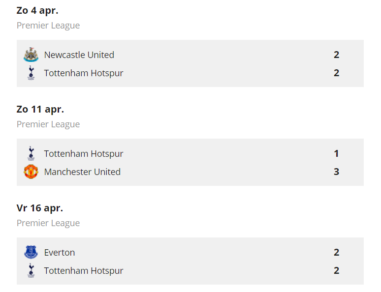Click Tottenham crest in the Newcastle match
This screenshot has height=292, width=381.
(x=31, y=73)
